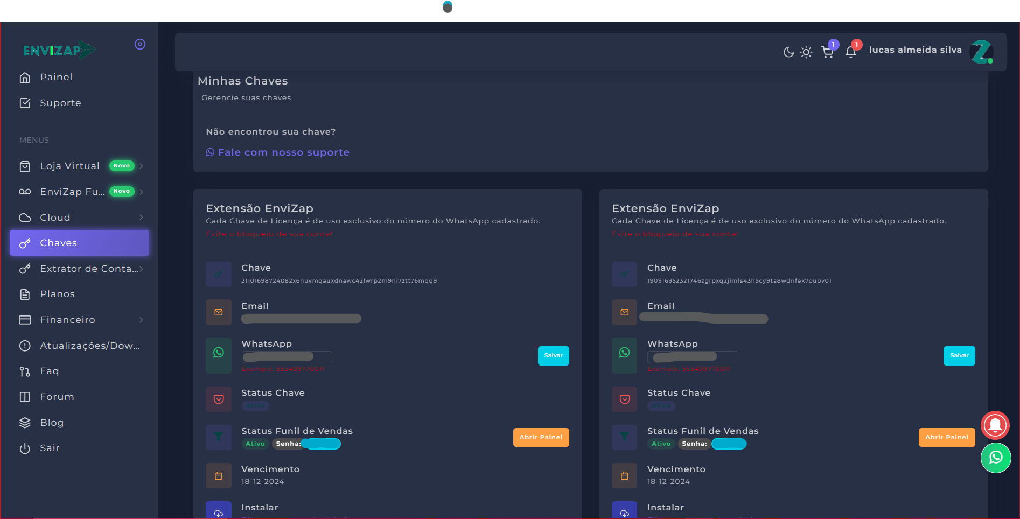The height and width of the screenshot is (519, 1020).
Task: Switch to dark mode moon icon
Action: point(788,52)
